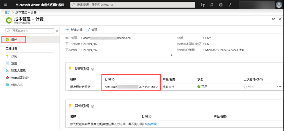Select 概述 in the sidebar
Image resolution: width=284 pixels, height=131 pixels.
point(14,40)
